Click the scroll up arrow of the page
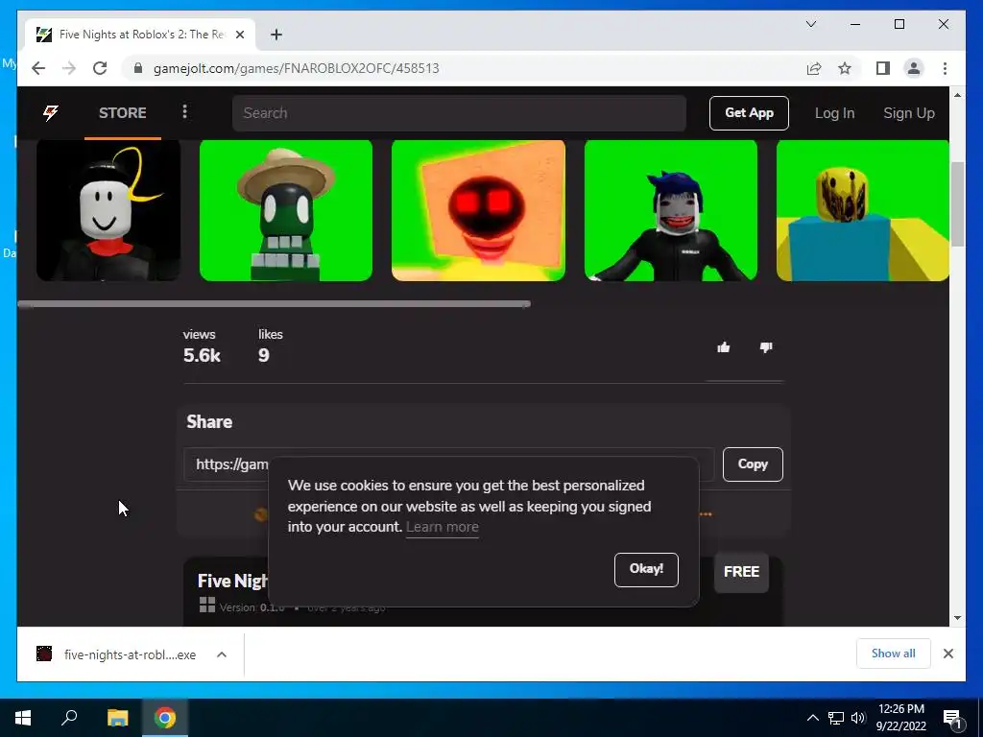Viewport: 983px width, 737px height. tap(957, 95)
